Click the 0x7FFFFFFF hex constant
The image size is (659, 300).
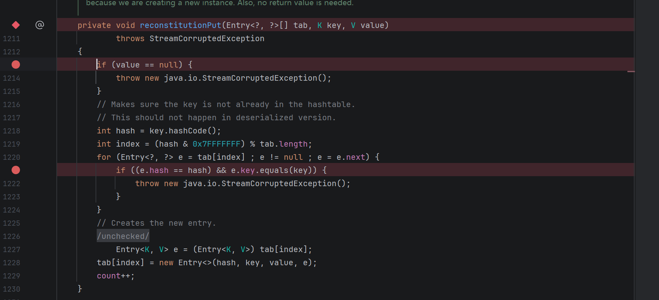click(x=216, y=144)
